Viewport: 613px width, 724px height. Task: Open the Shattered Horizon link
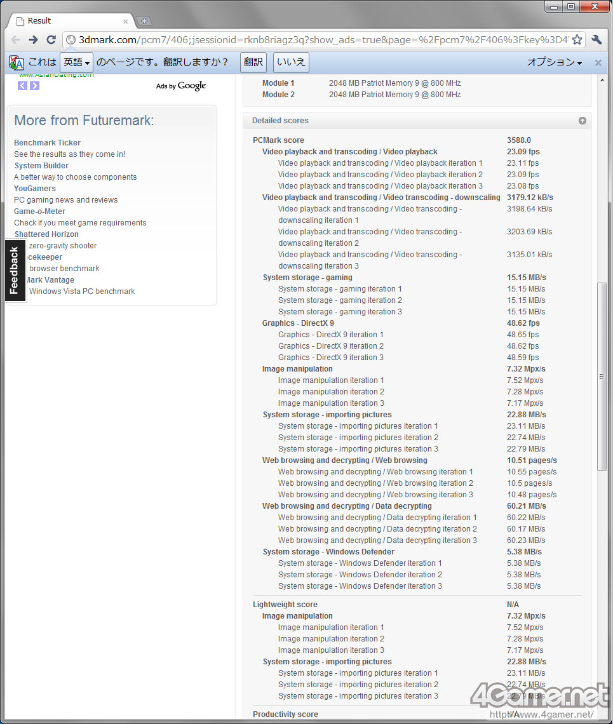[46, 234]
